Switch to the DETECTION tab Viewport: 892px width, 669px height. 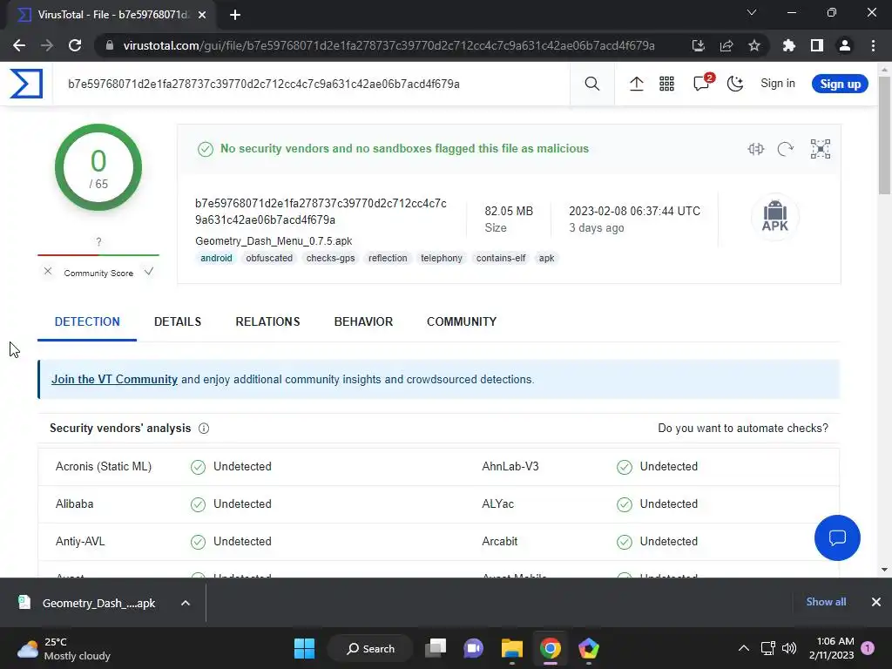pos(87,322)
